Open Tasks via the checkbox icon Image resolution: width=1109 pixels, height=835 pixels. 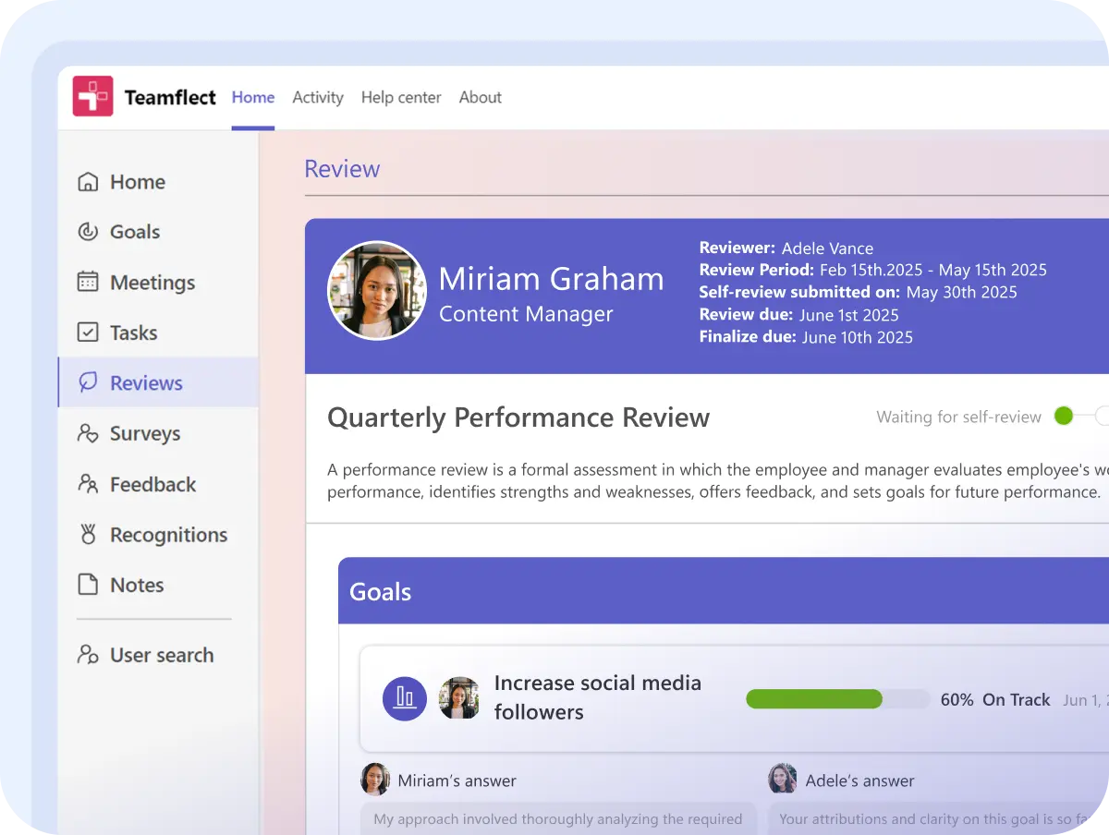coord(89,333)
